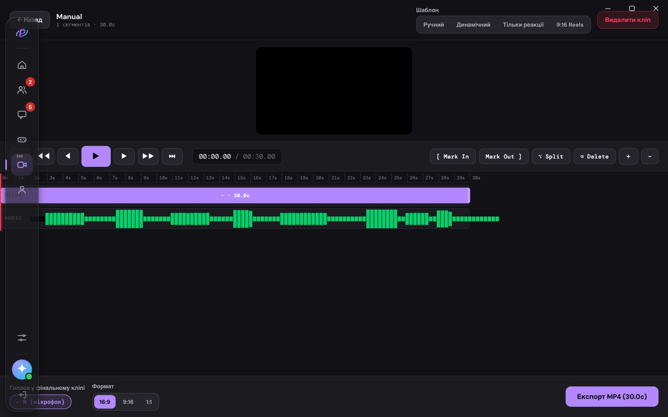The width and height of the screenshot is (668, 417).
Task: Click the 25s mark on timeline ruler
Action: (x=398, y=178)
